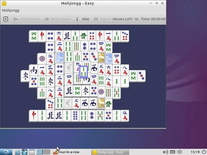Click the Time: 00:00:00 readout
207x155 pixels.
click(x=153, y=19)
